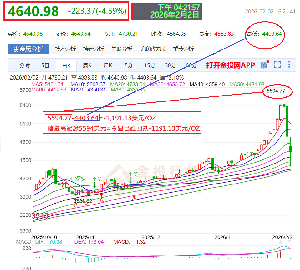Change interval to 60分 view
The width and height of the screenshot is (300, 270).
click(191, 65)
